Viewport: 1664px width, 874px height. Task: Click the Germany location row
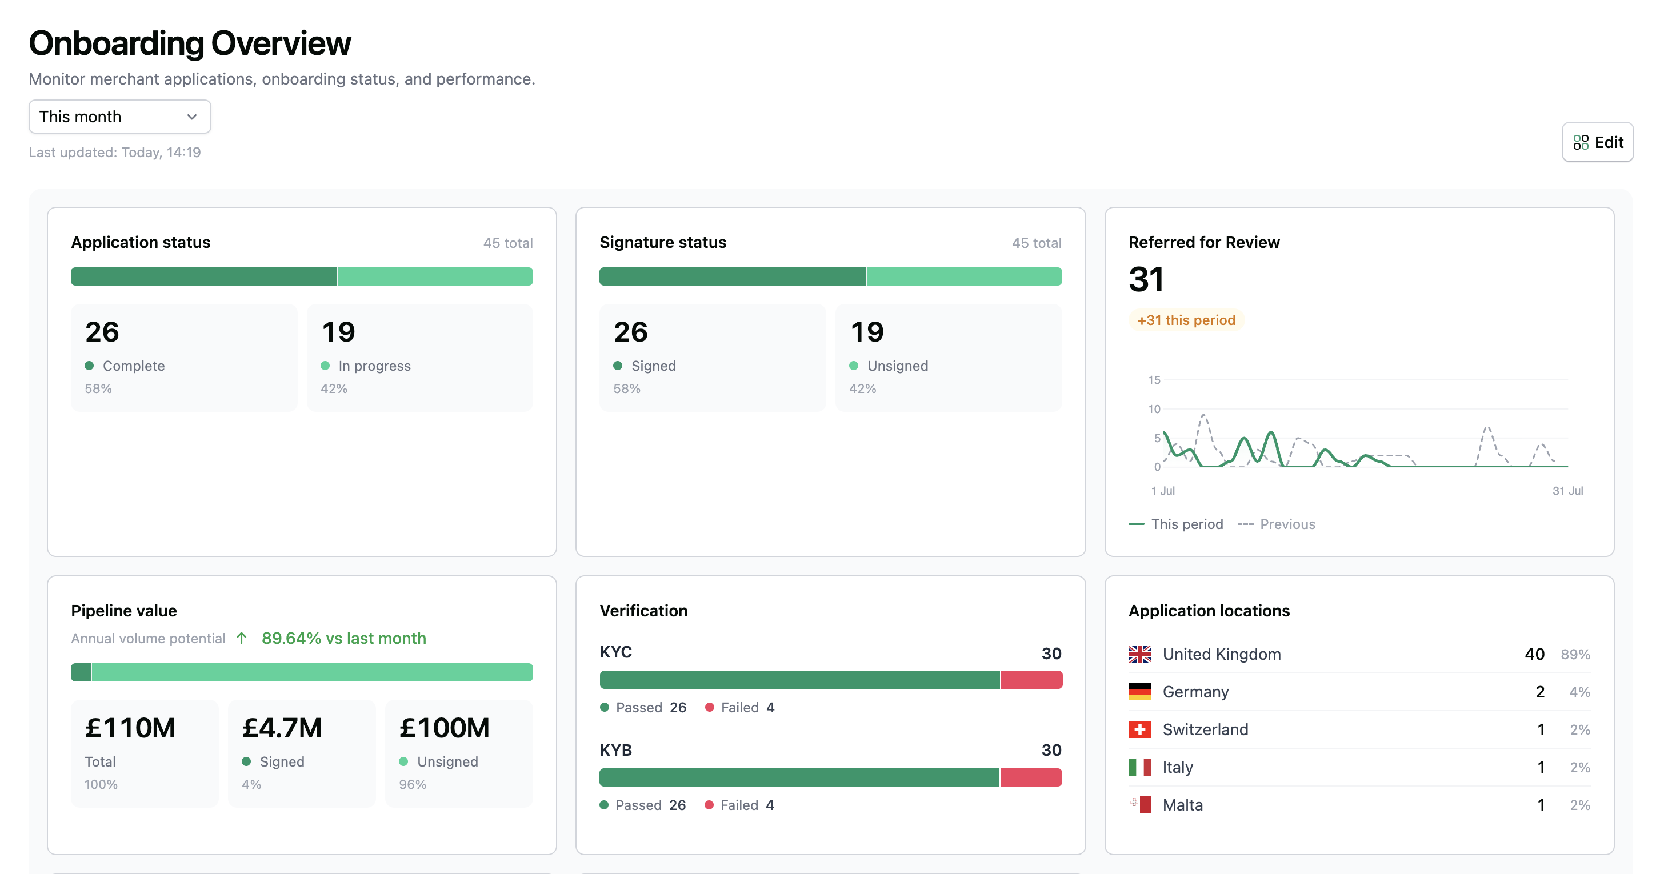click(1359, 691)
